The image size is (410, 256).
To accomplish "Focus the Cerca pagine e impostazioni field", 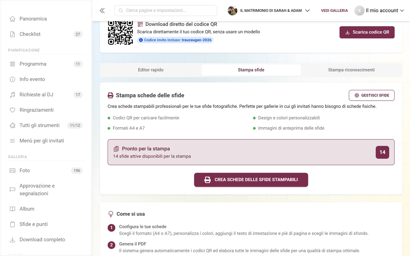I will tap(166, 11).
